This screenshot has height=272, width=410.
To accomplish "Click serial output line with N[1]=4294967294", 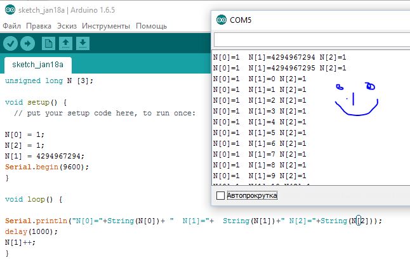I will coord(279,57).
